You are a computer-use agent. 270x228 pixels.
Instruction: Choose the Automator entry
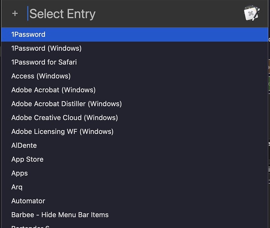click(135, 201)
